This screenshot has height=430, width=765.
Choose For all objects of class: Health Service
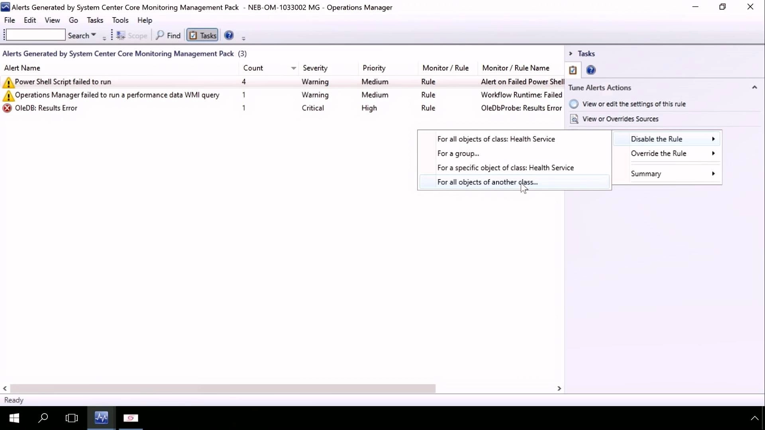[x=514, y=139]
